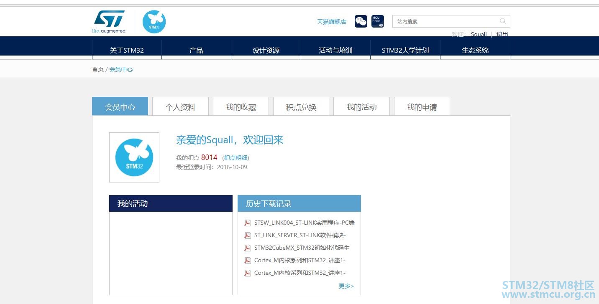Open last Cortex_M内核系列和STM32_讲座1 download

[x=300, y=273]
